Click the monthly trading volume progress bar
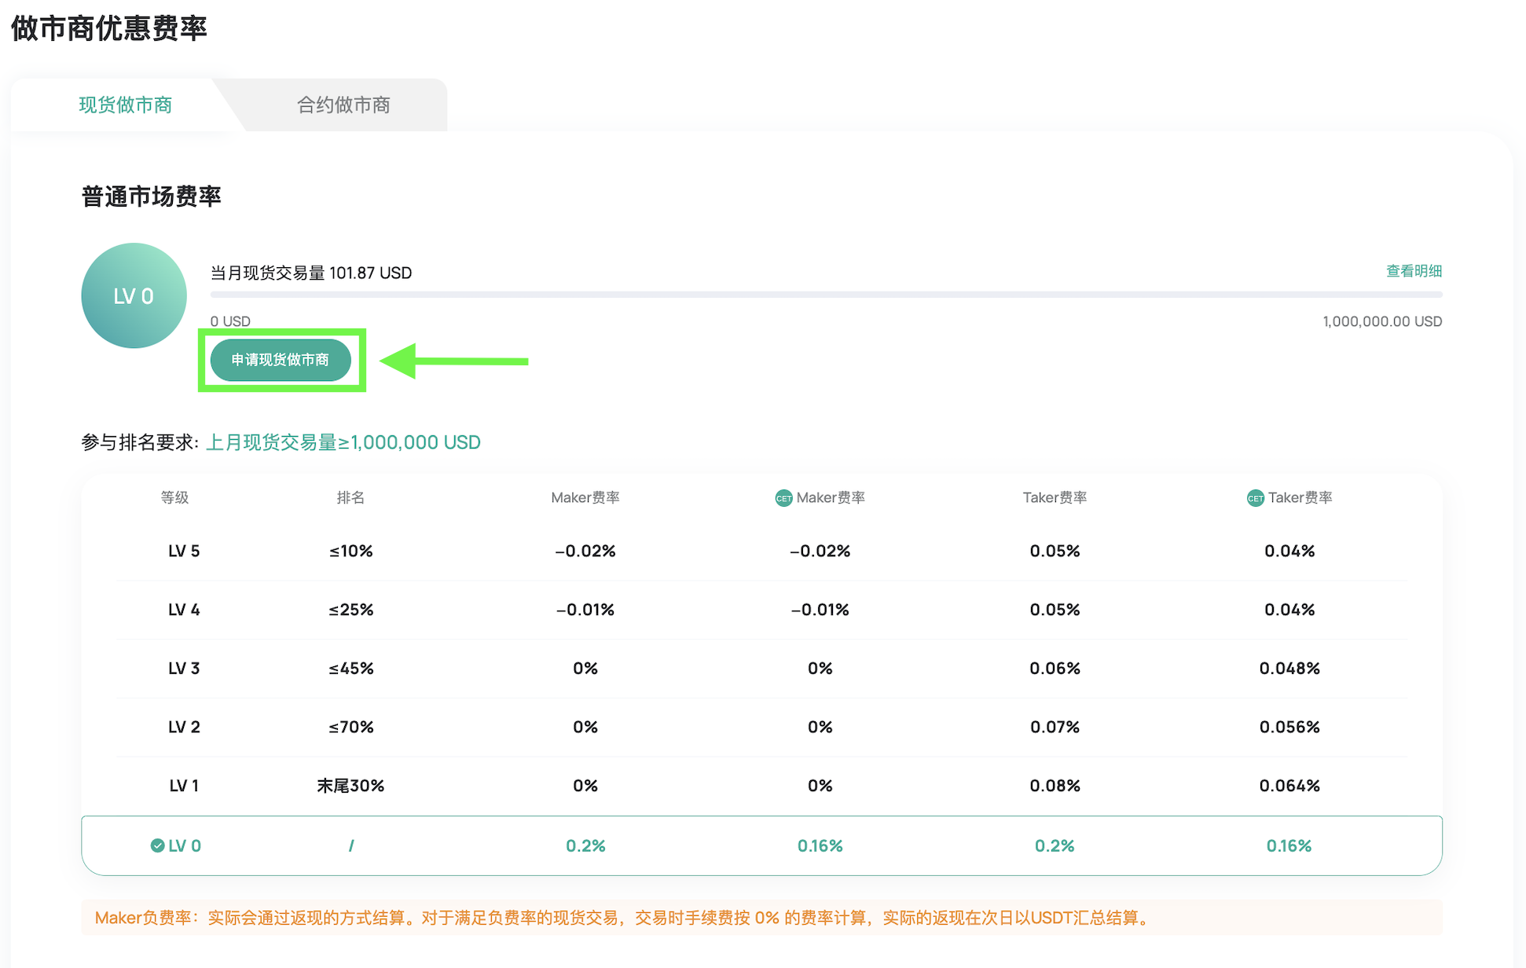The image size is (1526, 968). pos(826,295)
